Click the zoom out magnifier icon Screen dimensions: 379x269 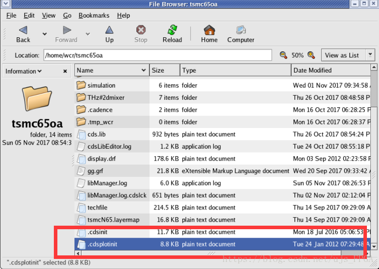tap(284, 55)
